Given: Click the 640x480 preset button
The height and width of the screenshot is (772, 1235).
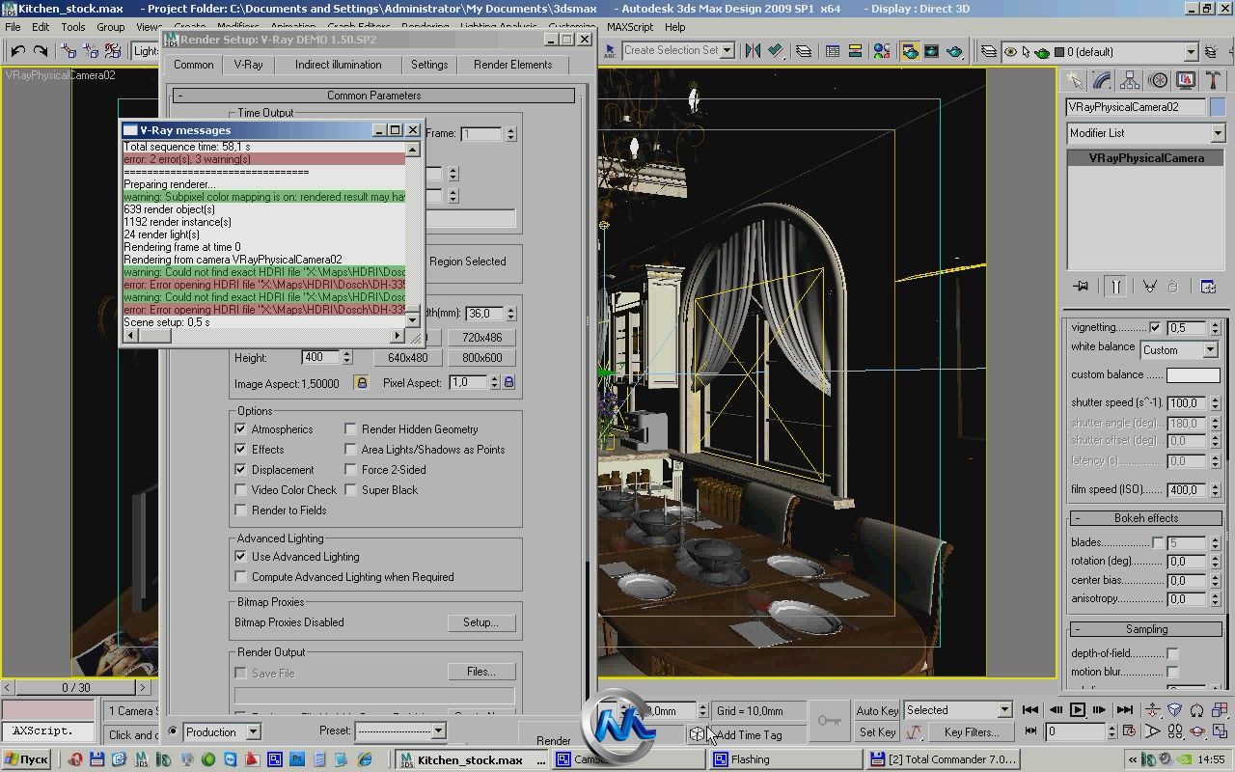Looking at the screenshot, I should point(408,358).
